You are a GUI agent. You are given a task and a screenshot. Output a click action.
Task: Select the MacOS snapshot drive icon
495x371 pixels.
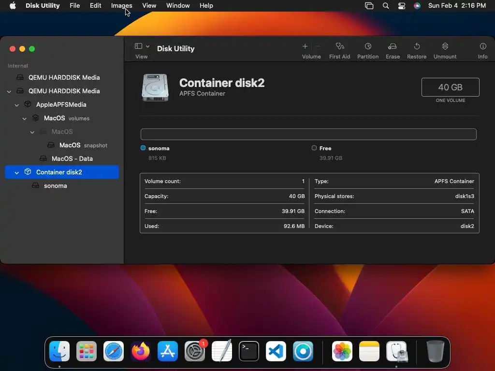pos(51,145)
